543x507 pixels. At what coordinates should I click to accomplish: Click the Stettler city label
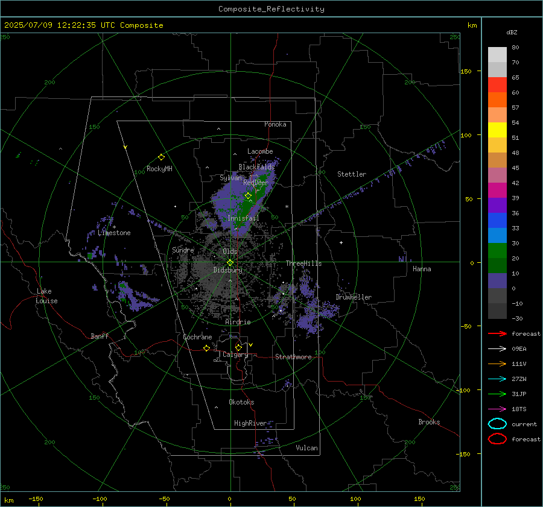click(352, 174)
